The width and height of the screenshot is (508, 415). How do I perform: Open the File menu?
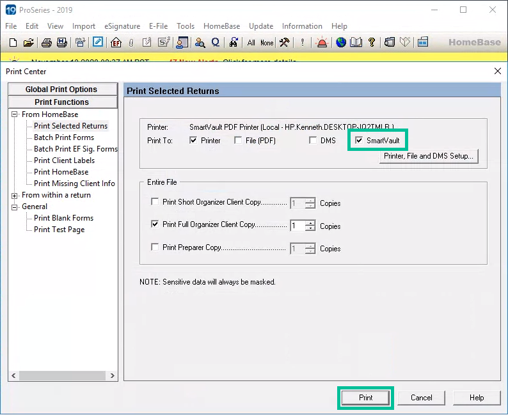pos(11,26)
